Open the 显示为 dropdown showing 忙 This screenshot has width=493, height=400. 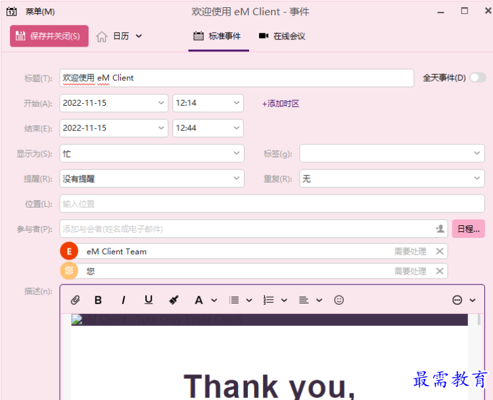point(152,153)
